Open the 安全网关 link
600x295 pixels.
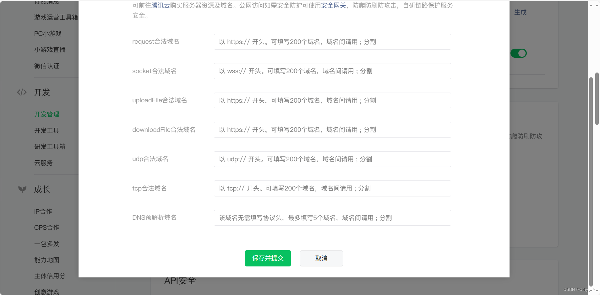pos(334,5)
